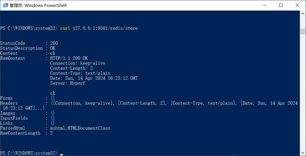This screenshot has width=306, height=156.
Task: Click the 管理员: Windows PowerShell title text
Action: pos(38,6)
